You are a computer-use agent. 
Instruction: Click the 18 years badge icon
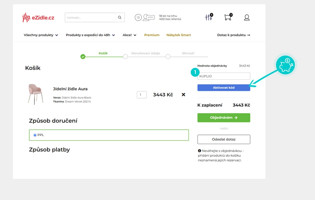(138, 18)
